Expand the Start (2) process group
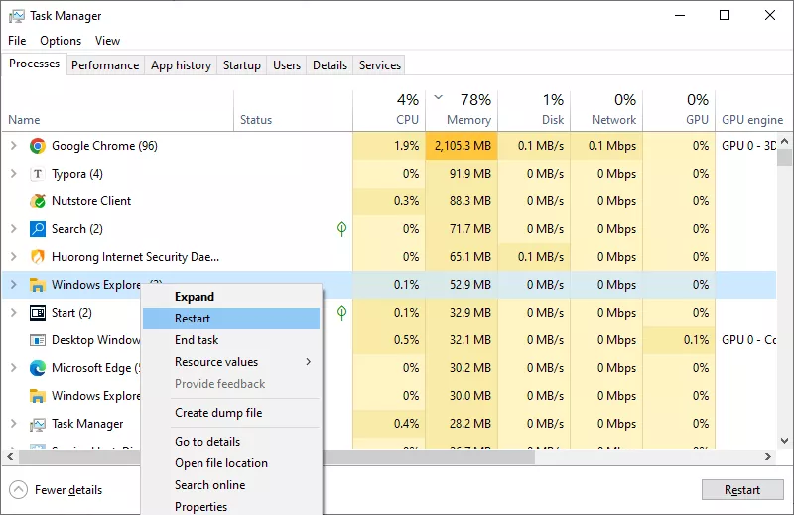794x515 pixels. tap(14, 313)
